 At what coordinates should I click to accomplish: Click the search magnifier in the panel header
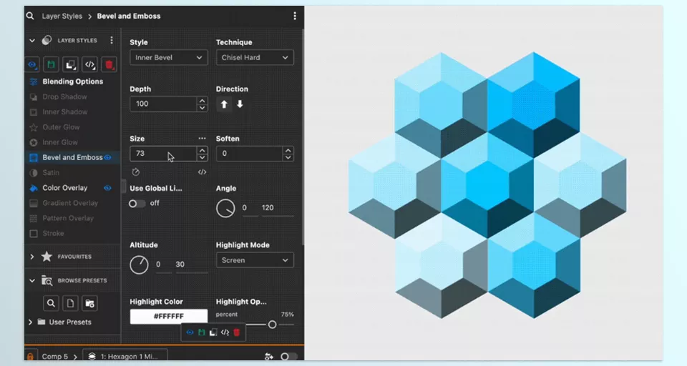[x=30, y=16]
